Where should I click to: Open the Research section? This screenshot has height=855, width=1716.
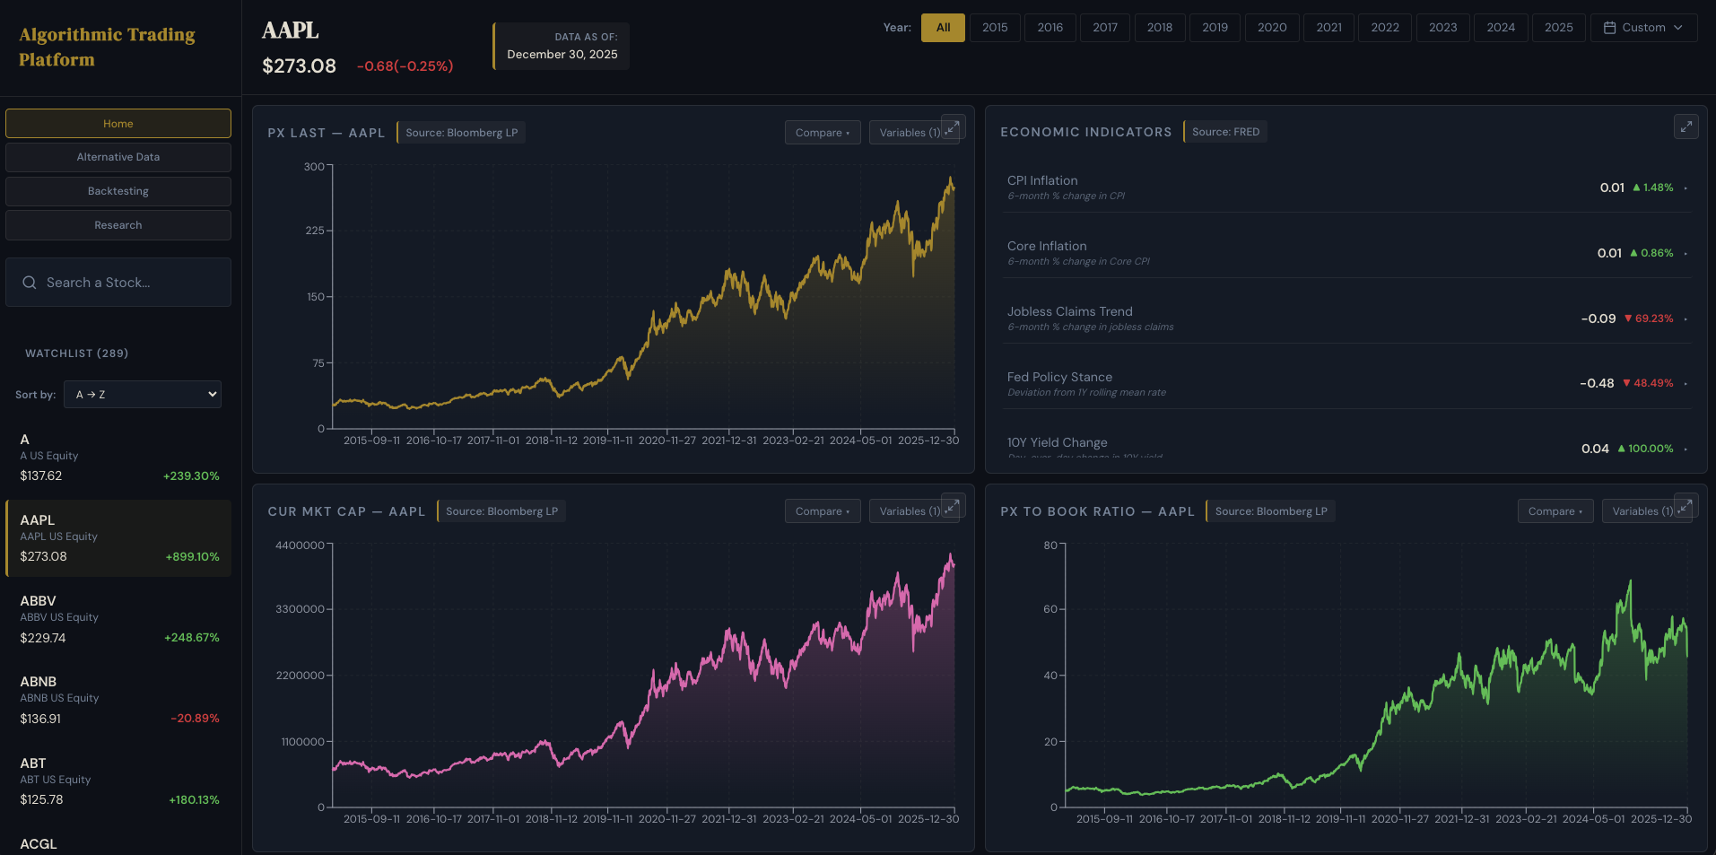coord(118,224)
